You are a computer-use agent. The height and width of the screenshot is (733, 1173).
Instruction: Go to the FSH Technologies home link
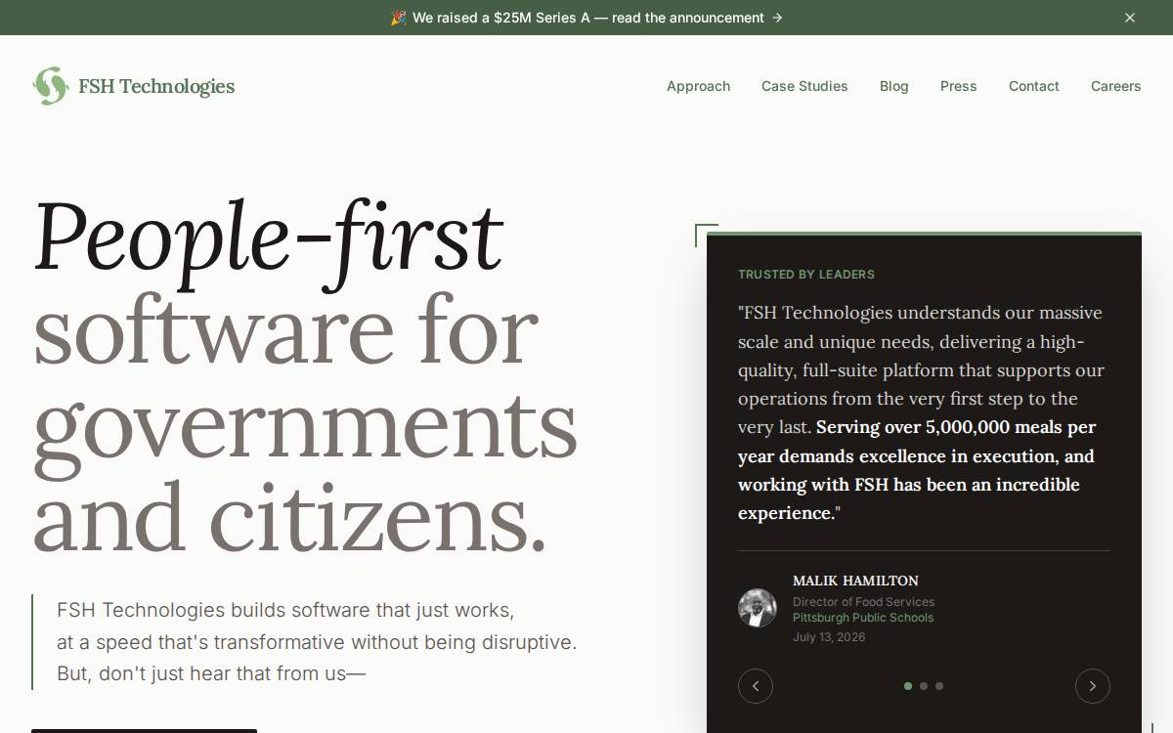[134, 86]
